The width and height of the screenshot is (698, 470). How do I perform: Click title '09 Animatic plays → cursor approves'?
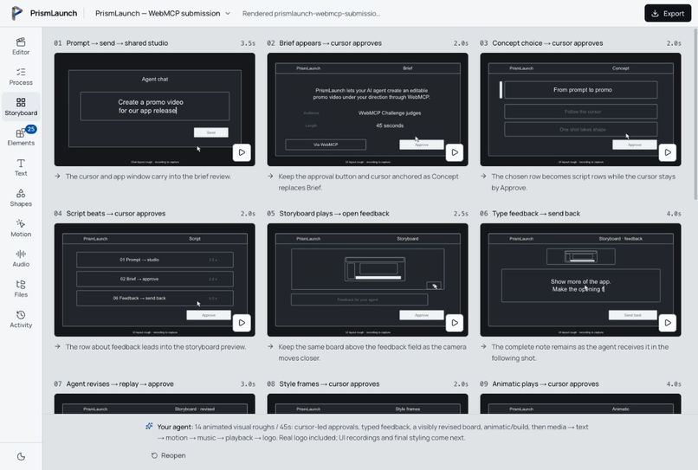point(539,383)
